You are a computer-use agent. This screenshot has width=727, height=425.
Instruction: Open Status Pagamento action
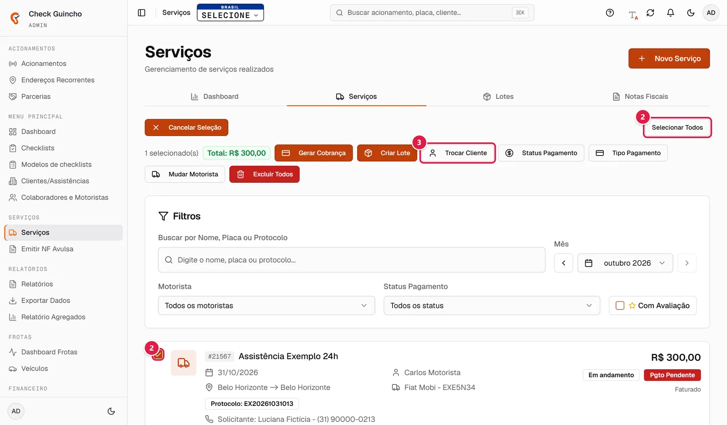tap(541, 153)
